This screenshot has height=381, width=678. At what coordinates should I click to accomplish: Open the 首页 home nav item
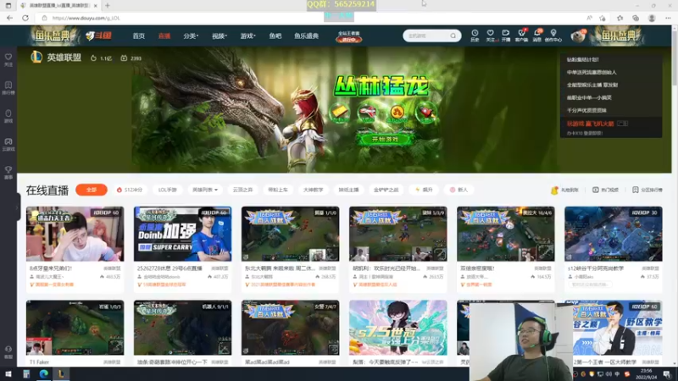[138, 36]
